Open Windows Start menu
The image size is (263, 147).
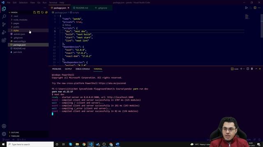(3, 144)
